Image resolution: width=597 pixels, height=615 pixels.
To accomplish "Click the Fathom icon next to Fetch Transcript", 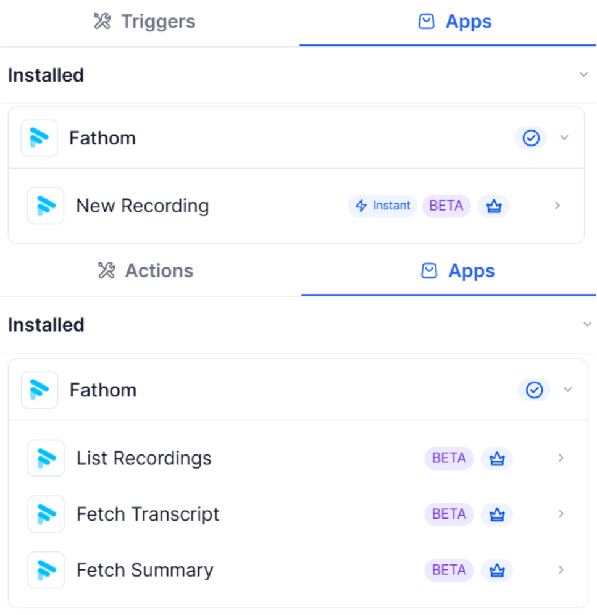I will pos(46,514).
